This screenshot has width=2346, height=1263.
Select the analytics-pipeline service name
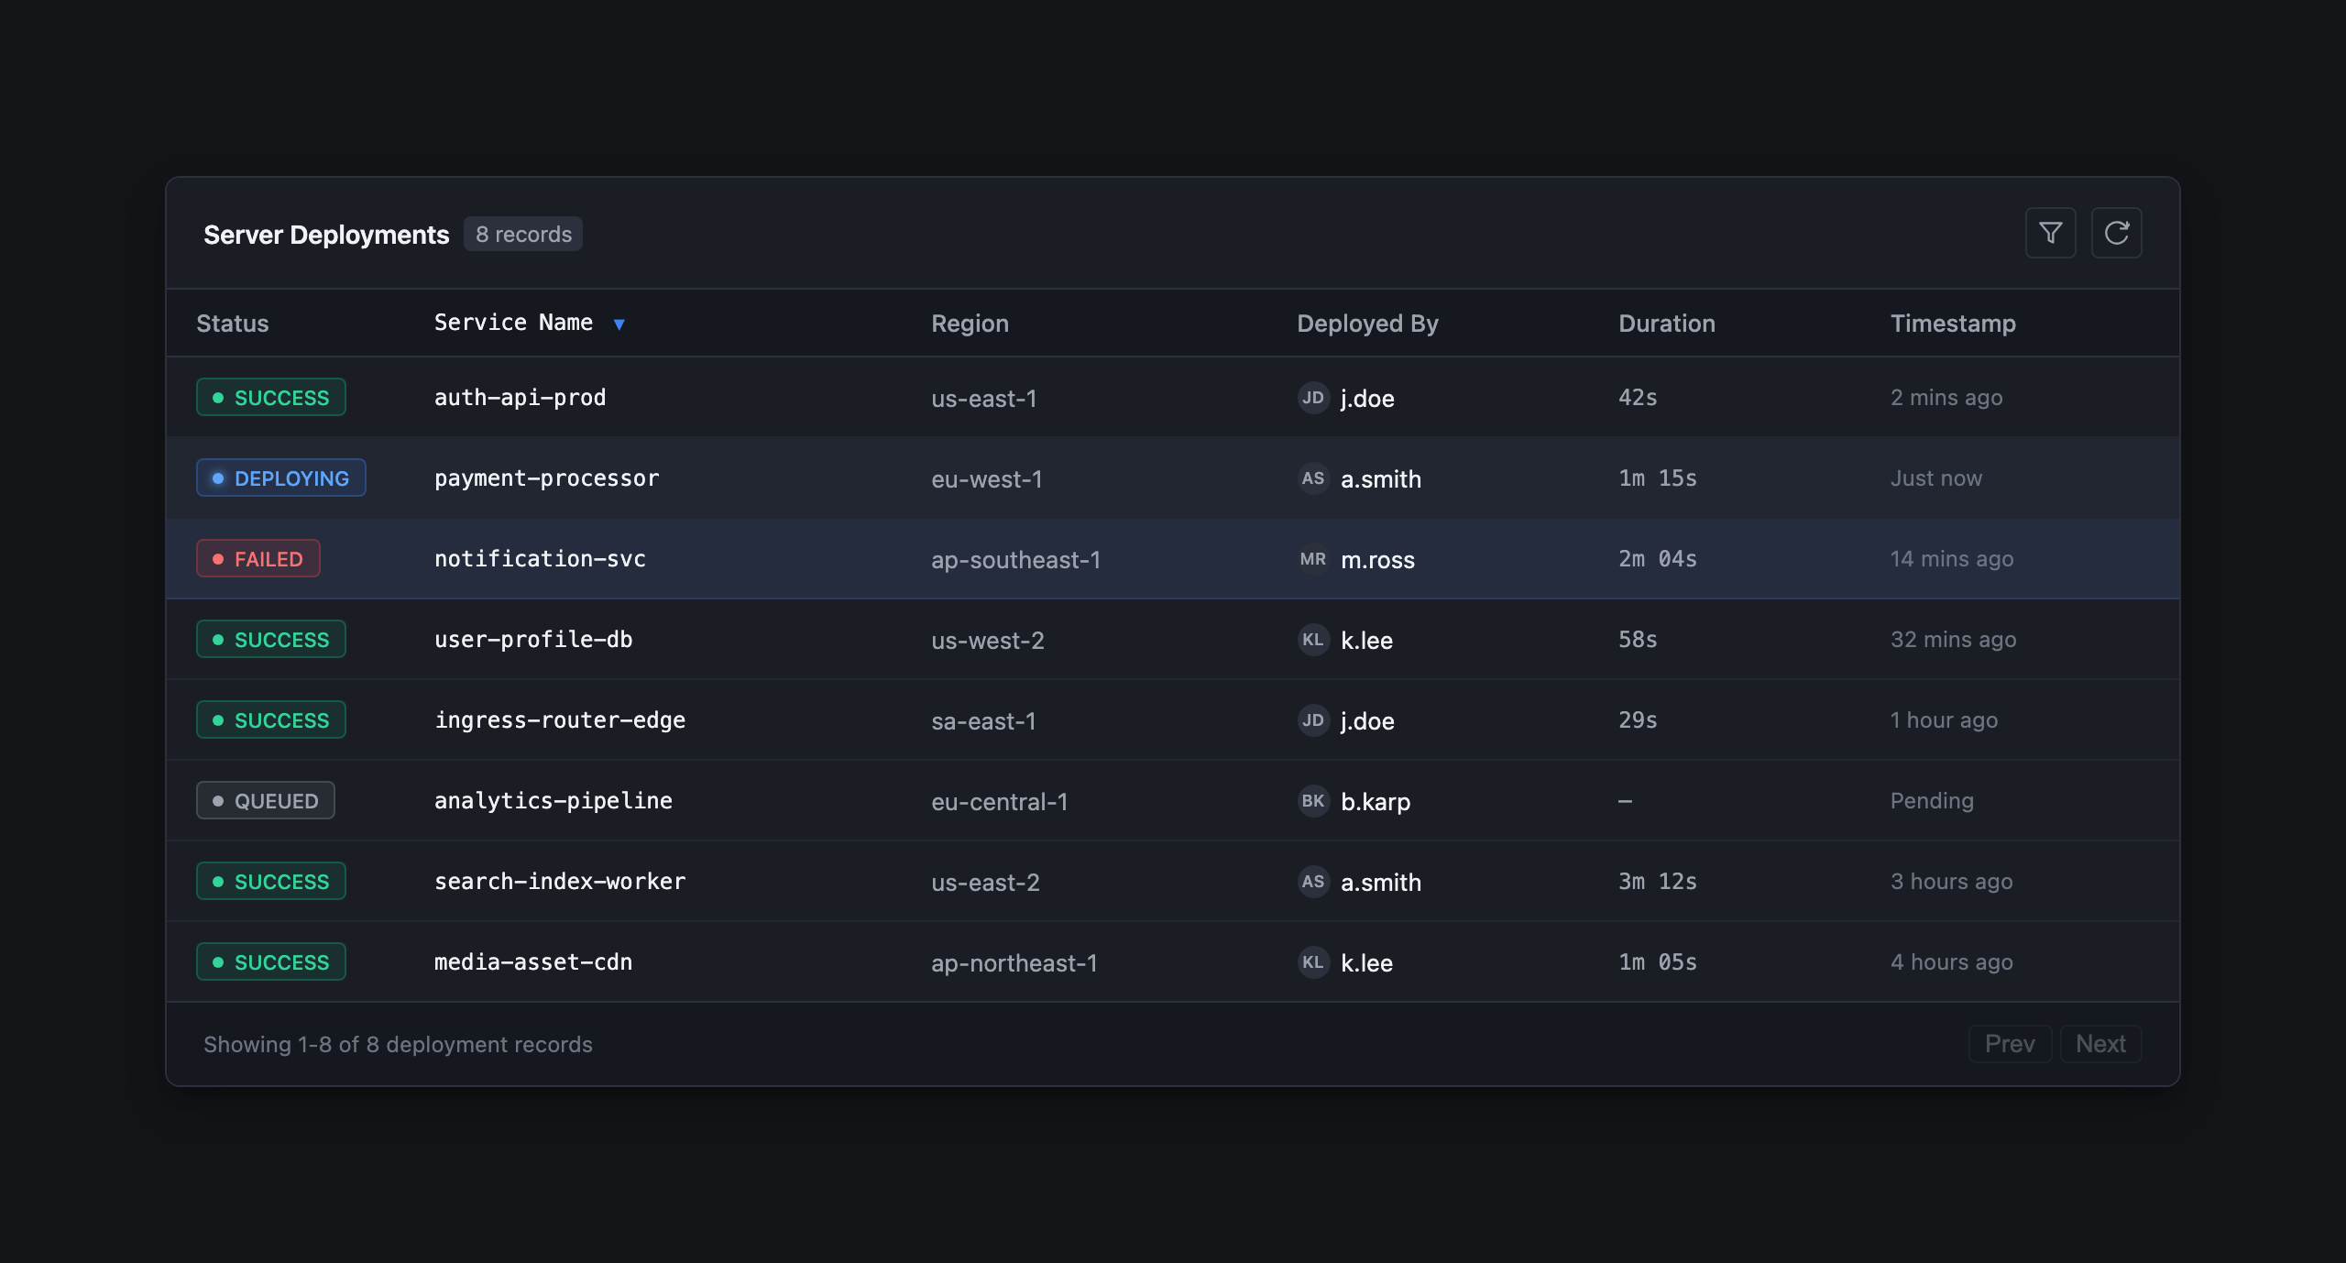point(554,801)
